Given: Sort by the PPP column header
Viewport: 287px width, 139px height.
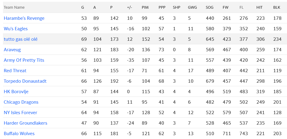Looking at the screenshot, I should 162,7.
